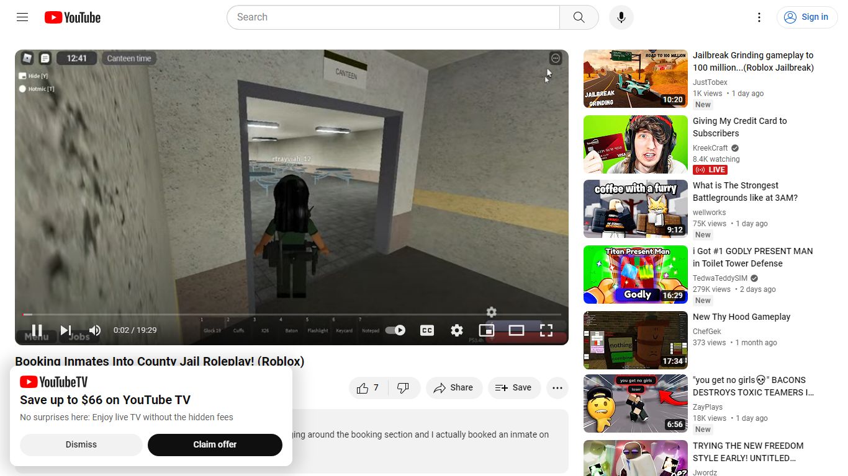848x476 pixels.
Task: Go to the YouTube home logo
Action: (73, 17)
